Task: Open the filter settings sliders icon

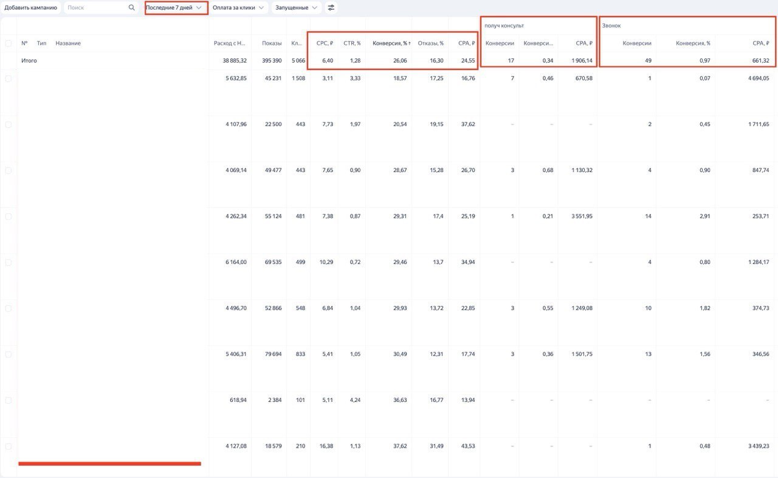Action: point(331,8)
